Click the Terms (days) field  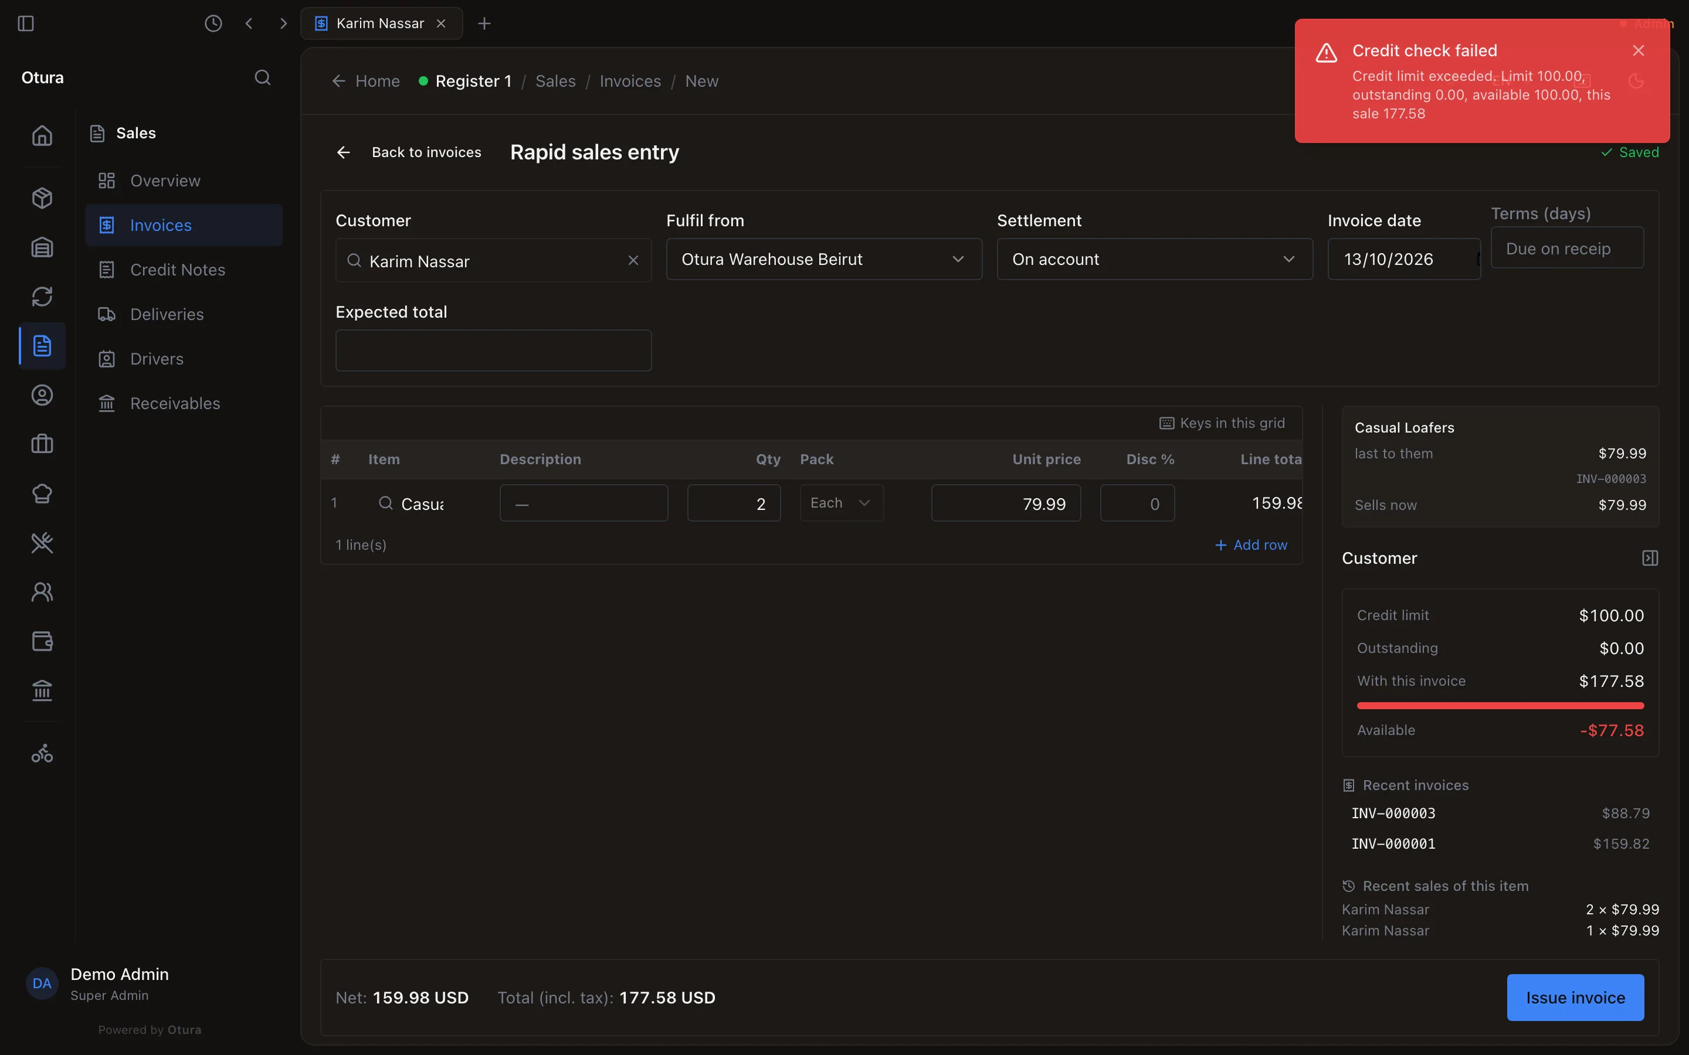(1567, 248)
